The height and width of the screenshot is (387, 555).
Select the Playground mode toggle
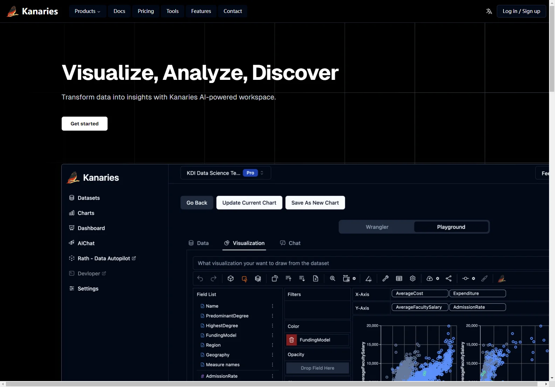tap(451, 227)
